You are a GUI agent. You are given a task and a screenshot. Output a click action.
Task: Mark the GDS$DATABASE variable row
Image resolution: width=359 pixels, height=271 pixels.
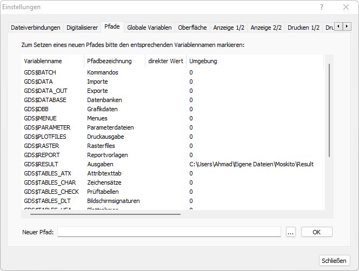[45, 100]
